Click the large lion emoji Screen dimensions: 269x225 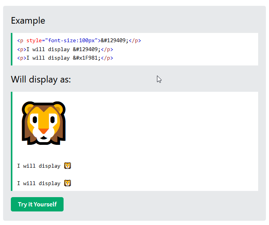43,123
